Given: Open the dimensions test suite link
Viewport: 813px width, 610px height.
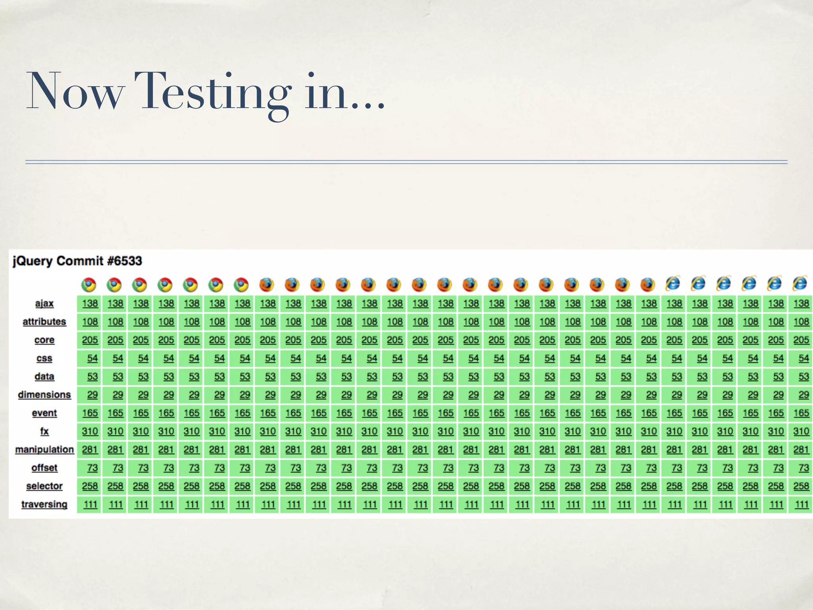Looking at the screenshot, I should pyautogui.click(x=44, y=395).
